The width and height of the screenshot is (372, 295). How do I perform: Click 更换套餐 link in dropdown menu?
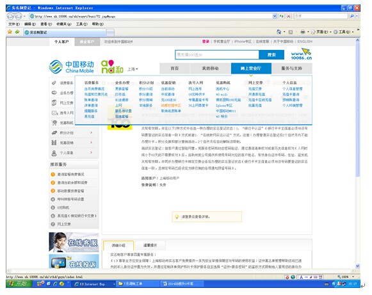click(122, 89)
